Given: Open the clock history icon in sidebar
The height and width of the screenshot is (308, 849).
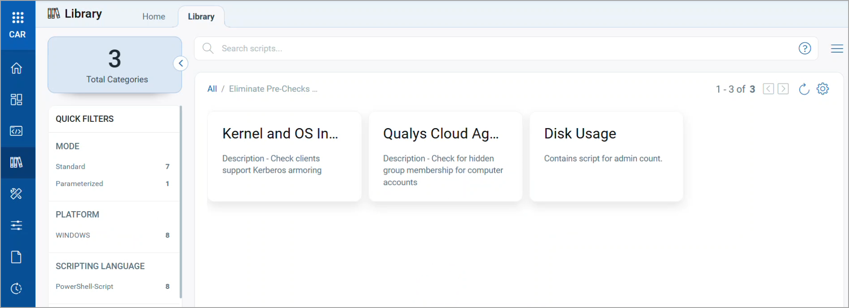Looking at the screenshot, I should 17,288.
